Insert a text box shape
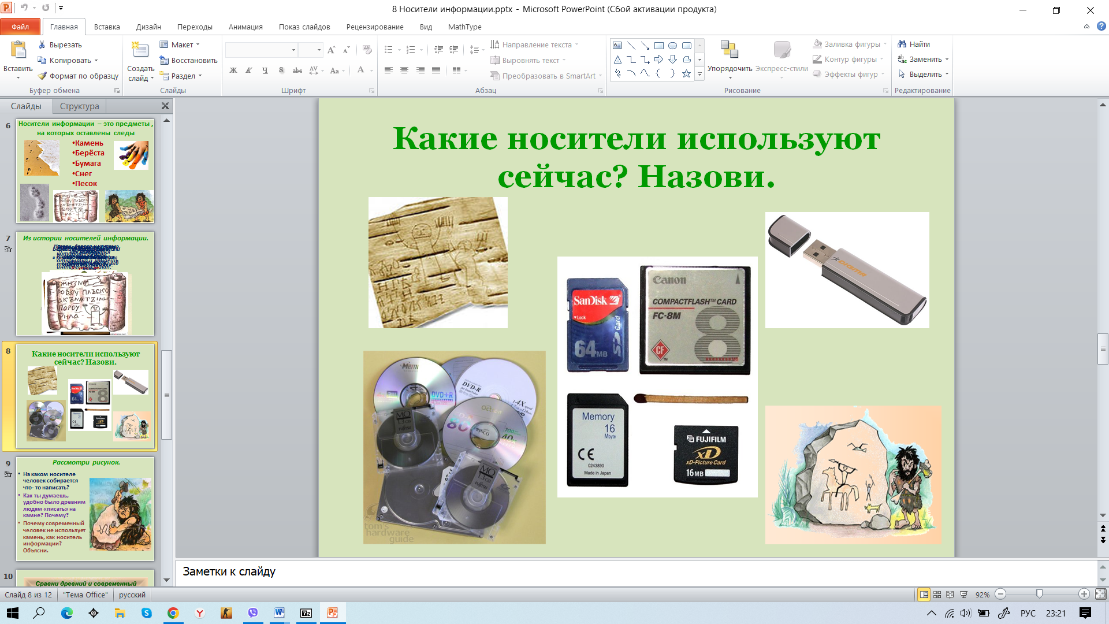 coord(617,46)
